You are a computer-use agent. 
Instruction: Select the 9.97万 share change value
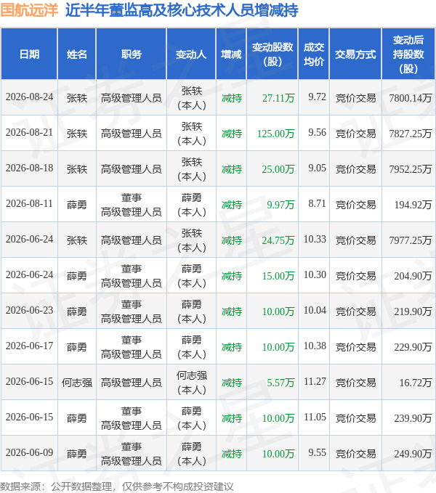click(280, 205)
